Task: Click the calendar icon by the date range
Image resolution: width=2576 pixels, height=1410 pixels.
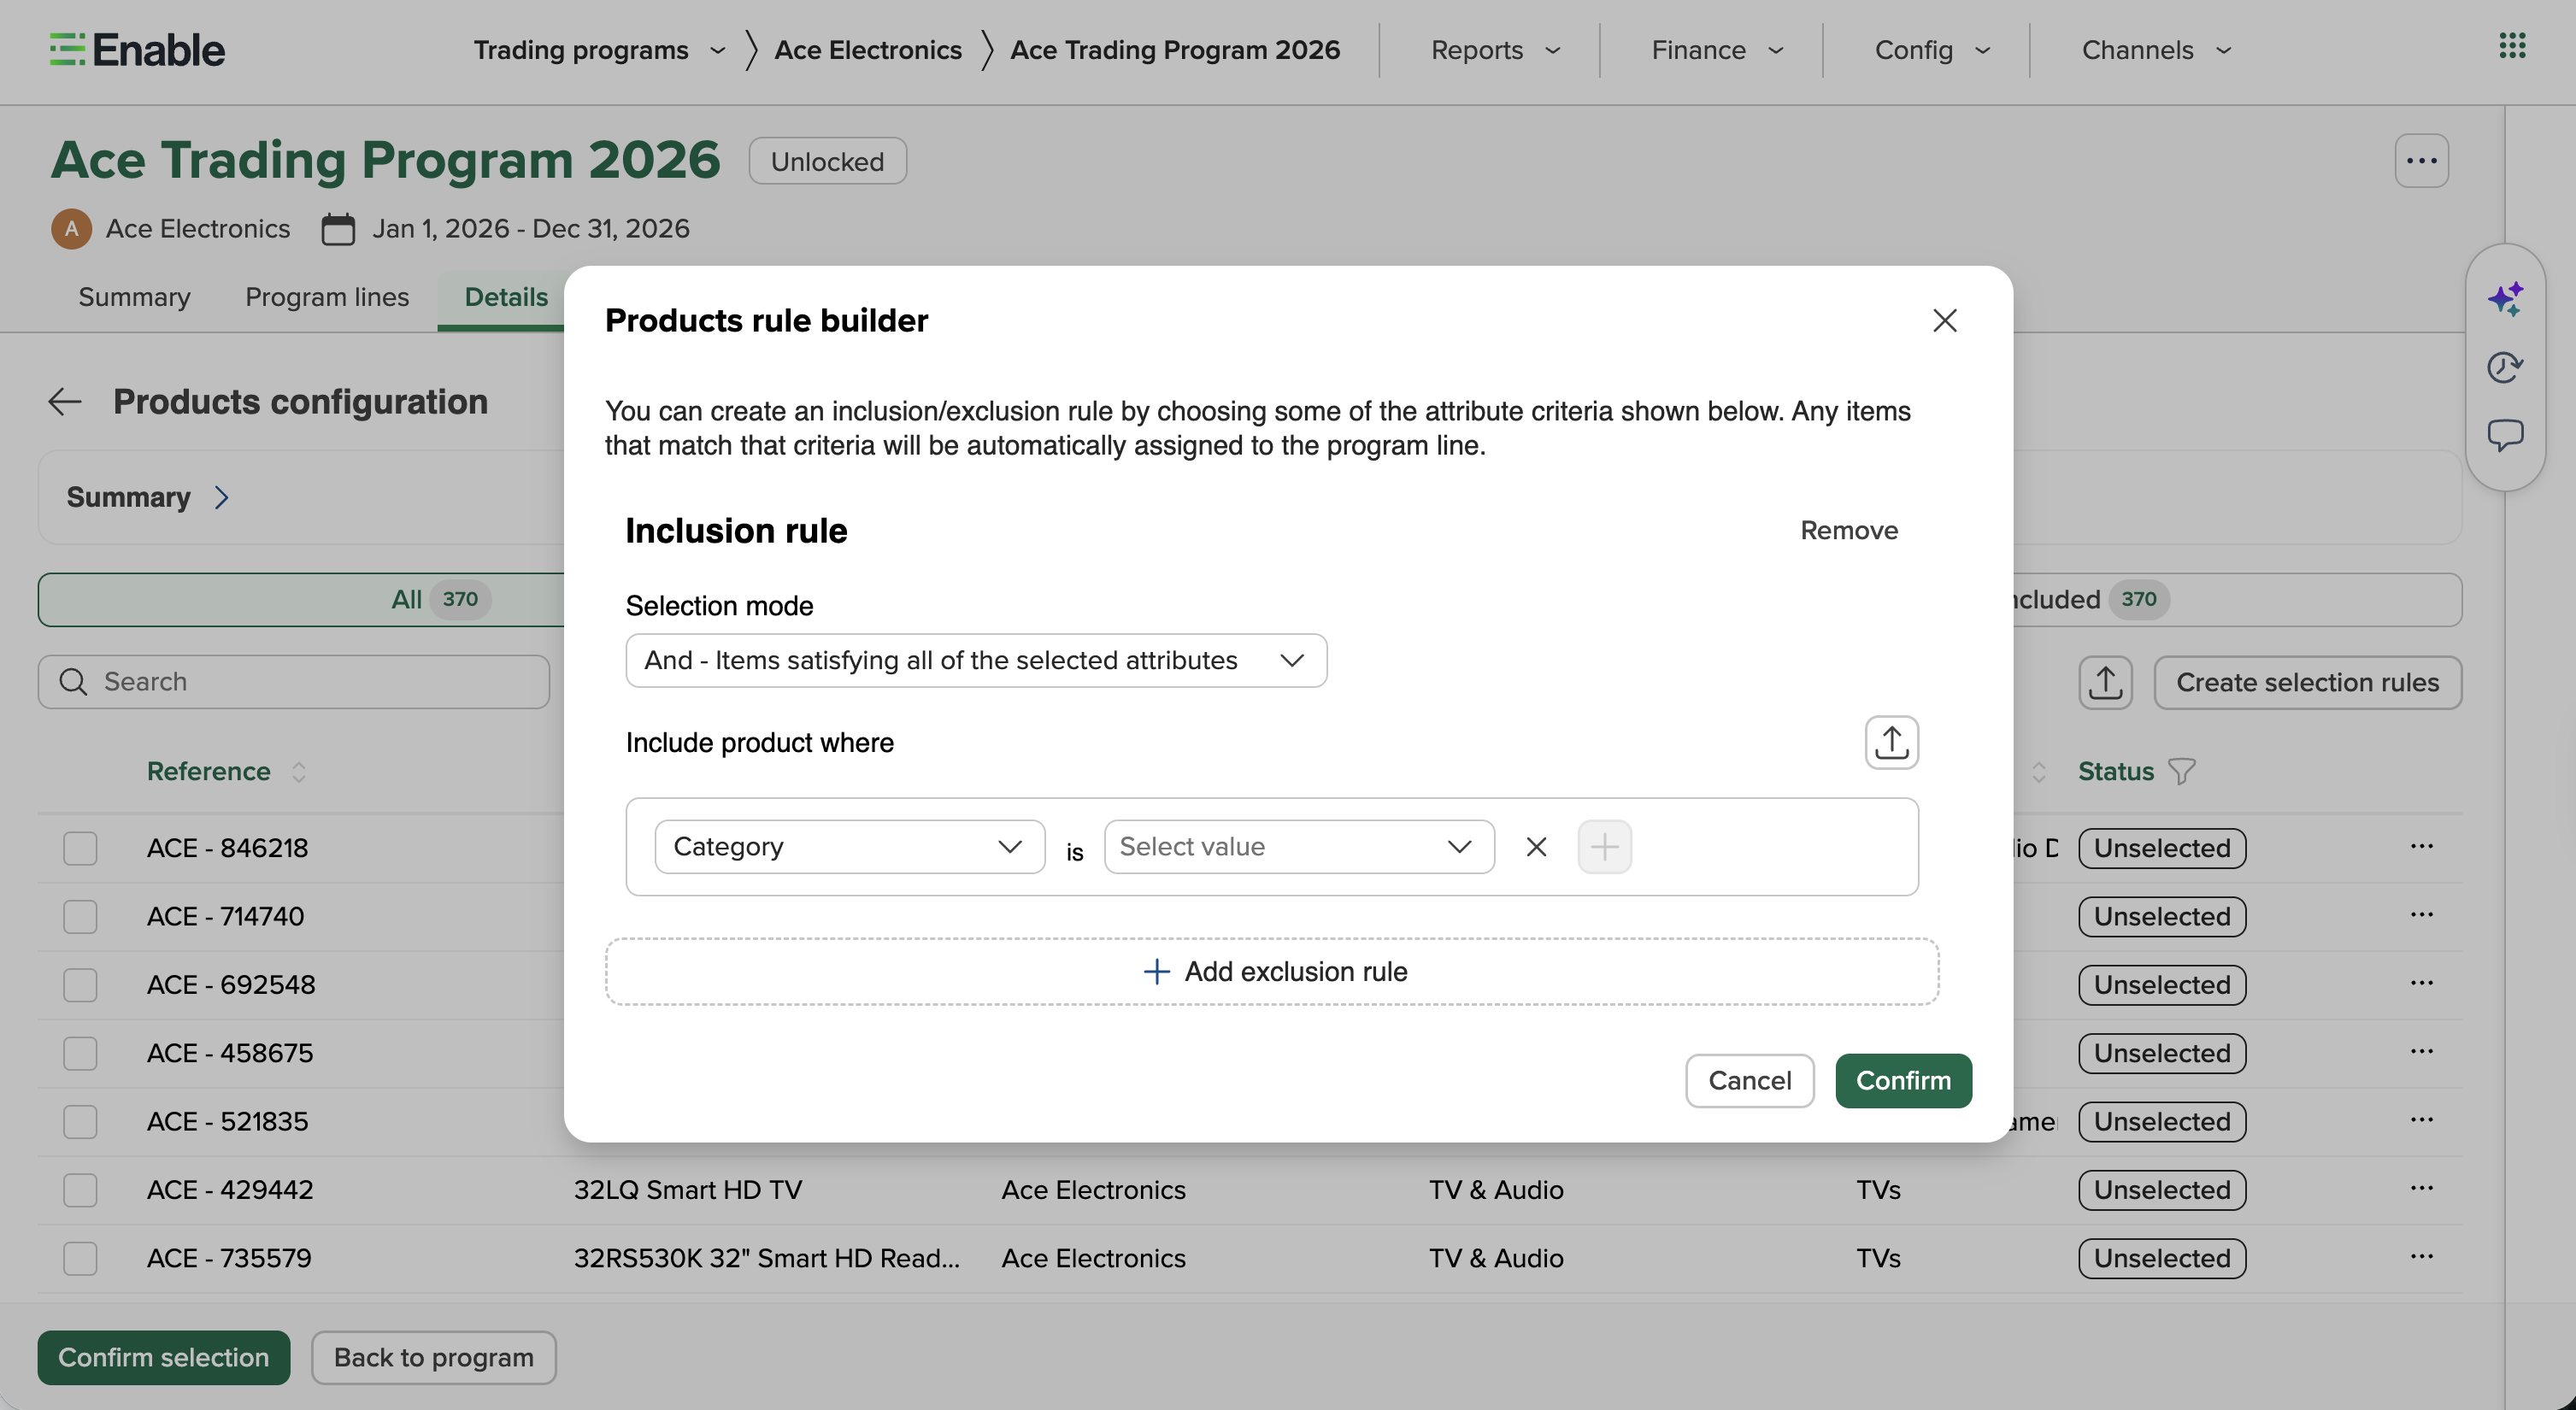Action: [338, 229]
